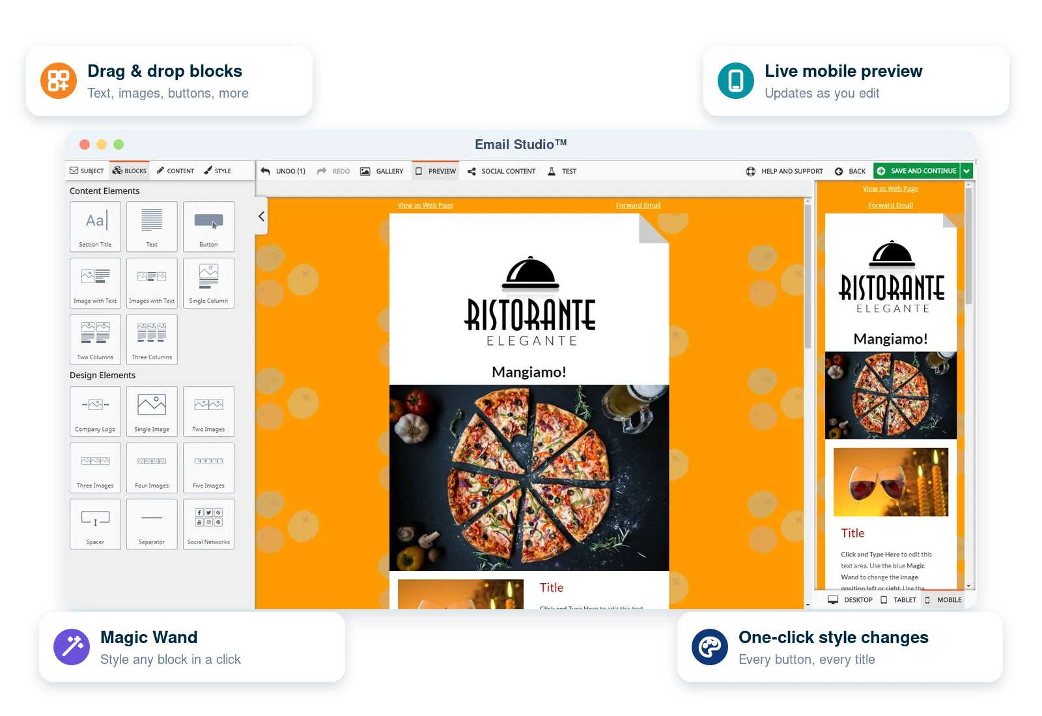
Task: Add the Five Images element
Action: point(208,468)
